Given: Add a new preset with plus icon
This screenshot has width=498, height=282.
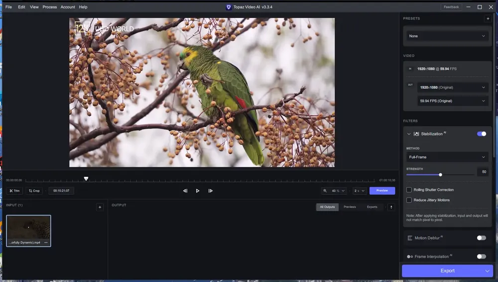Looking at the screenshot, I should point(488,18).
